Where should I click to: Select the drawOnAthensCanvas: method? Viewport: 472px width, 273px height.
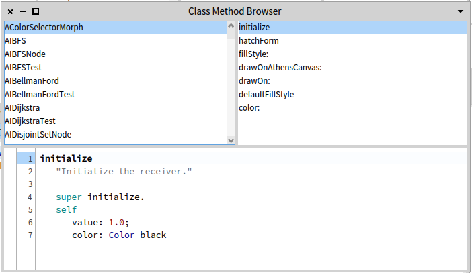[352, 68]
